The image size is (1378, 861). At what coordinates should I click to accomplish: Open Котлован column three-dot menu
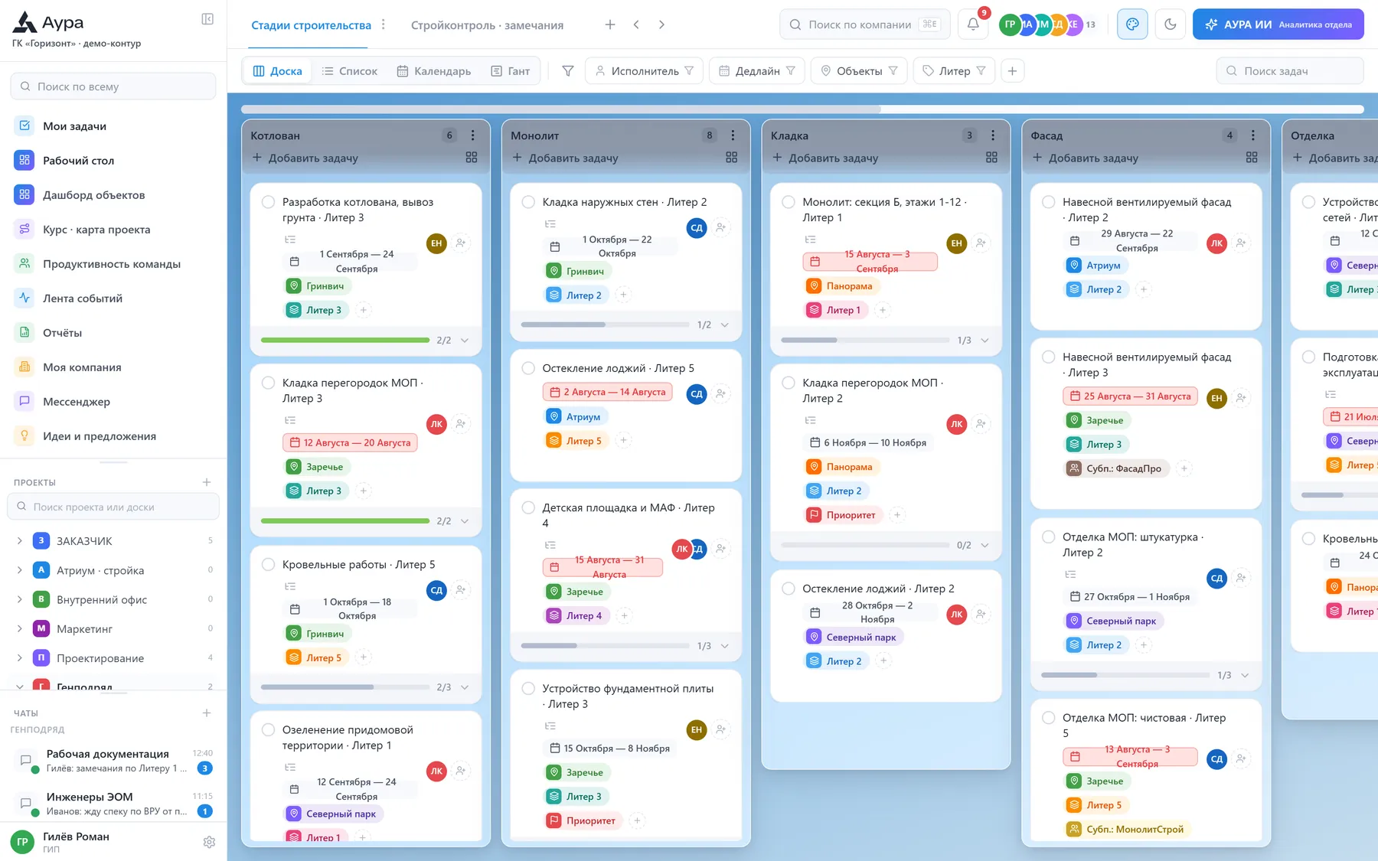[x=473, y=135]
